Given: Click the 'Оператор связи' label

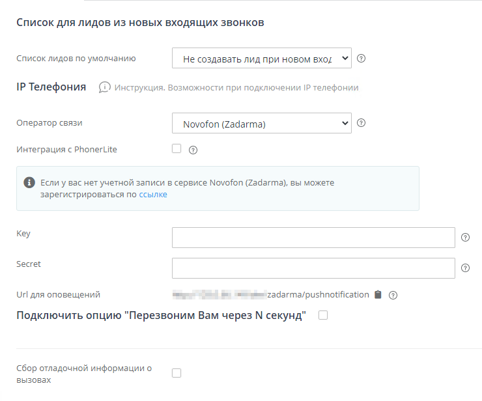Looking at the screenshot, I should tap(50, 123).
